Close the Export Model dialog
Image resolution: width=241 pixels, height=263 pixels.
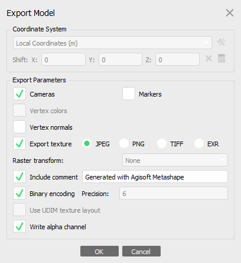230,13
